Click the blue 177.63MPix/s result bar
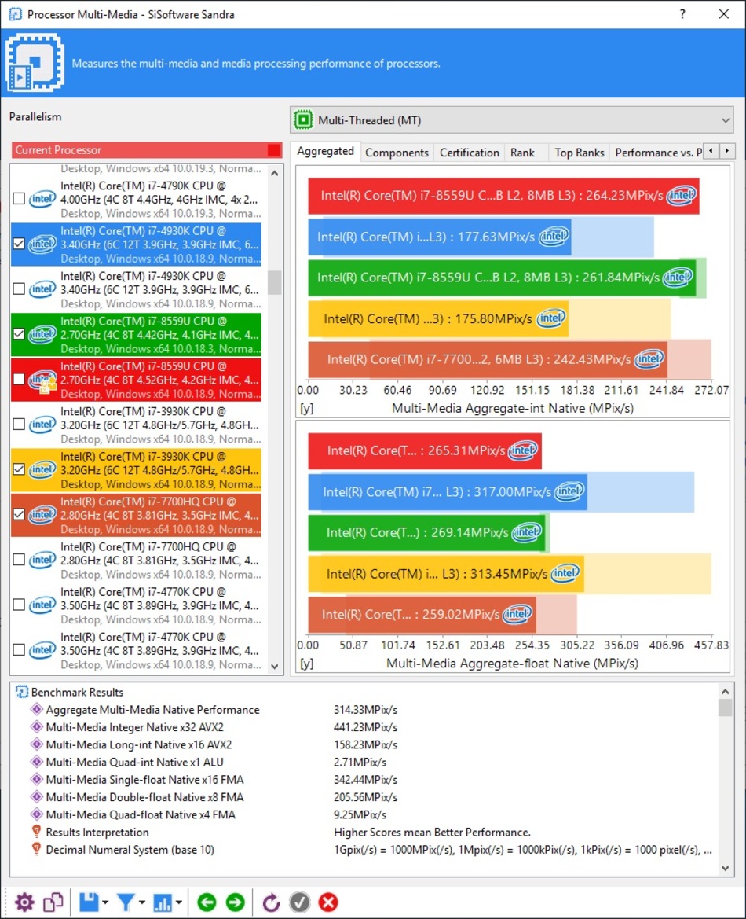The height and width of the screenshot is (919, 746). point(440,237)
